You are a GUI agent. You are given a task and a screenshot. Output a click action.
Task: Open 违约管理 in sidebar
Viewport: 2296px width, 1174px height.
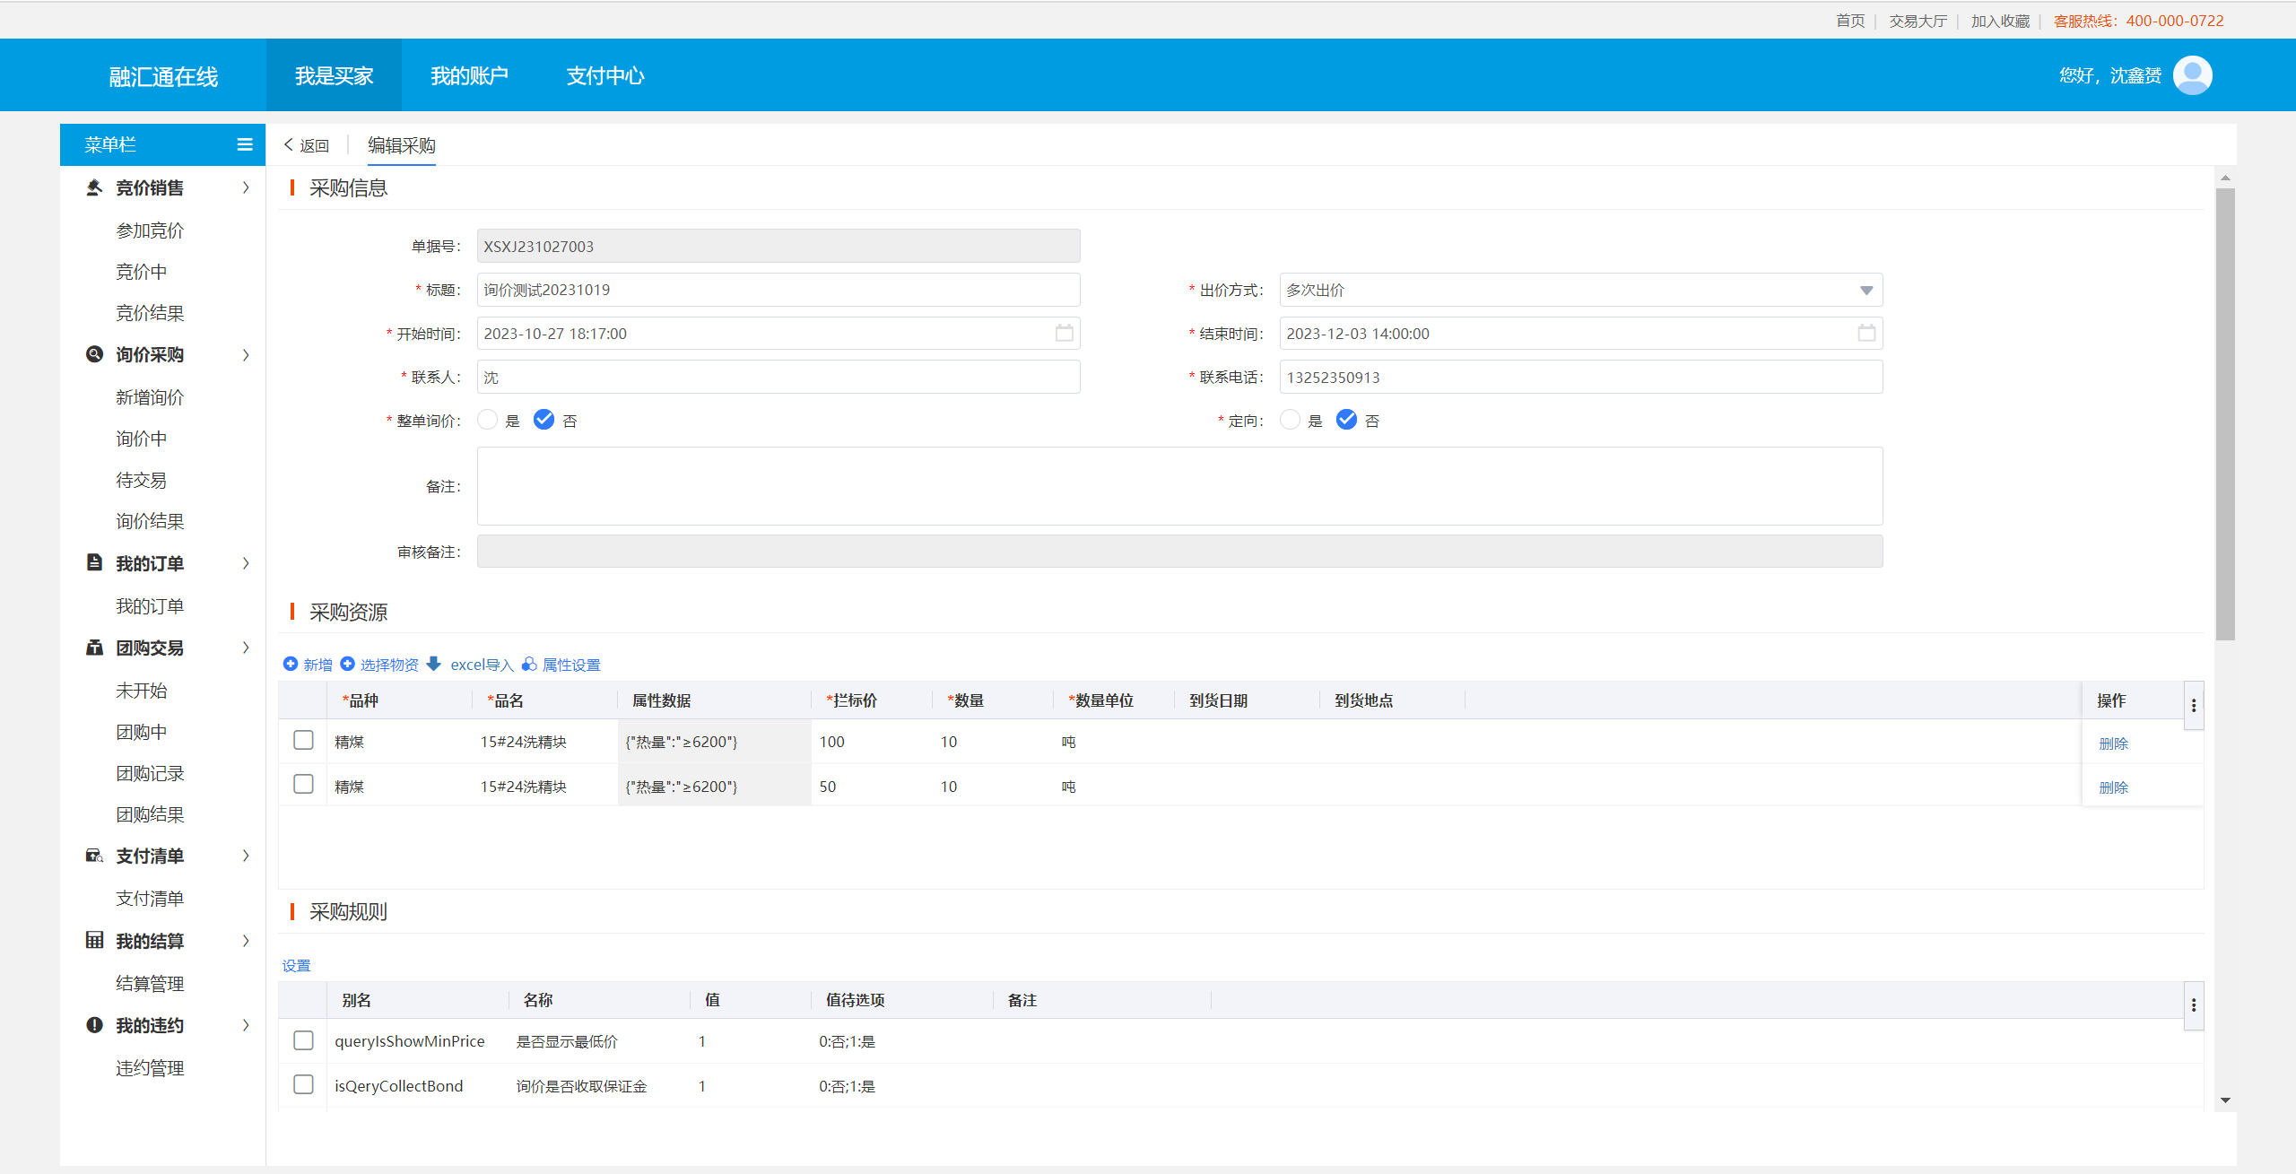[x=150, y=1068]
